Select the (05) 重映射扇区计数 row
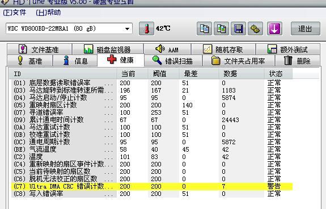This screenshot has height=209, width=326. click(x=152, y=105)
